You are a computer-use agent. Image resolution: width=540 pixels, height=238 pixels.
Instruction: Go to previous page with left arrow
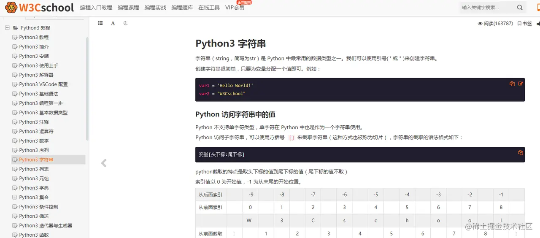pos(104,163)
